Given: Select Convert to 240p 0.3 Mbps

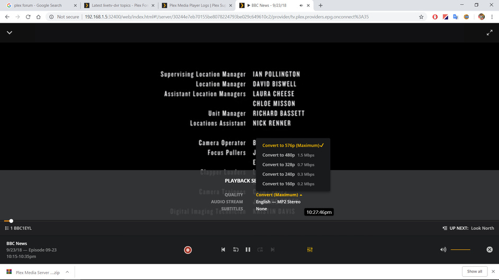Looking at the screenshot, I should 293,174.
